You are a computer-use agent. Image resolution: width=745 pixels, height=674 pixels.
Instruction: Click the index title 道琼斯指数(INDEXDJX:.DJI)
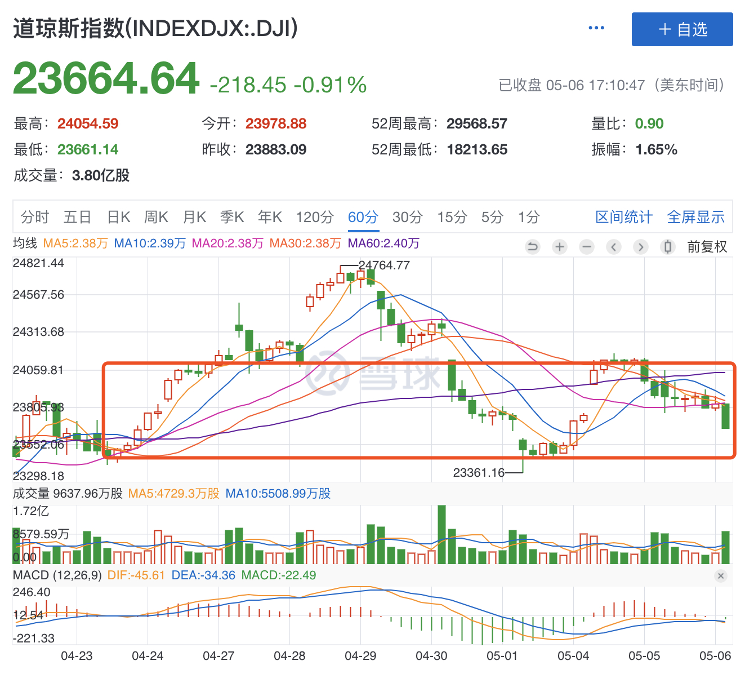pyautogui.click(x=155, y=28)
